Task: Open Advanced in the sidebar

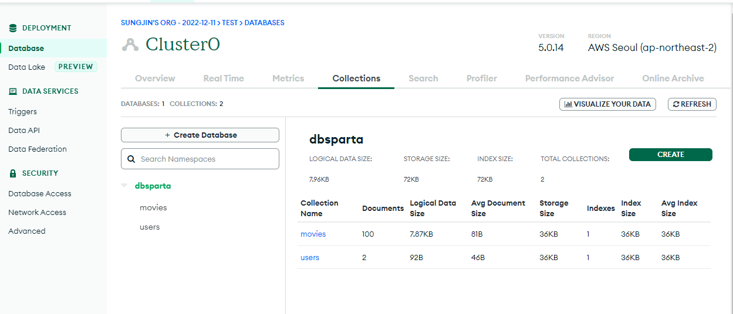Action: (x=26, y=231)
